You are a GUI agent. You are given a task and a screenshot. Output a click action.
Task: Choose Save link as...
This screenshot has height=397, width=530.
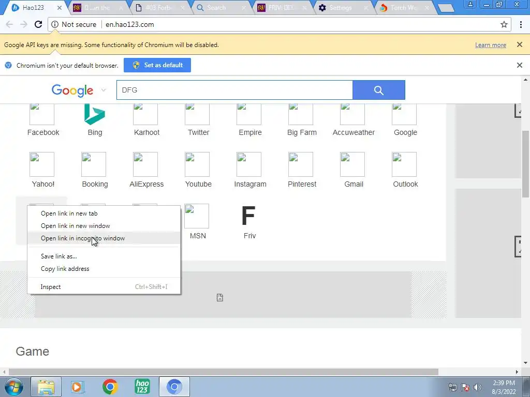(104, 256)
